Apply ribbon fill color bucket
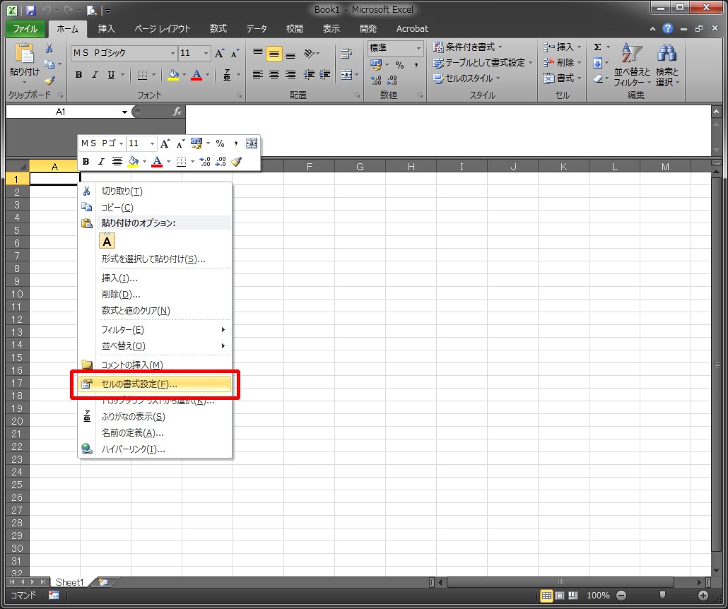Screen dimensions: 728x609 pyautogui.click(x=173, y=75)
